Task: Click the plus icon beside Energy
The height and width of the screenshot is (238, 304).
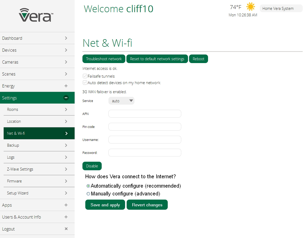Action: (x=66, y=86)
